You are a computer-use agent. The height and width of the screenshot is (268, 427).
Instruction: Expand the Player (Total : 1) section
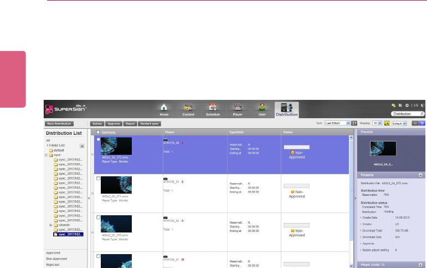click(x=420, y=265)
